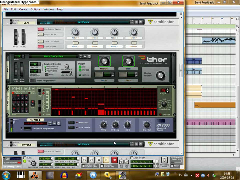This screenshot has width=240, height=180.
Task: Toggle RV7000 EQ Enable button
Action: 71,122
